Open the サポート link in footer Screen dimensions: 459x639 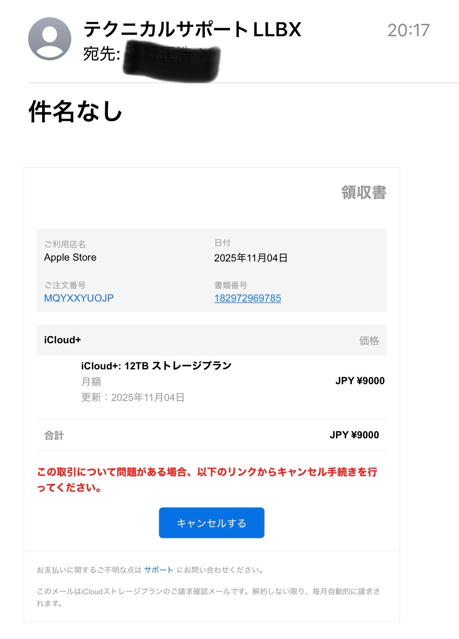point(158,570)
